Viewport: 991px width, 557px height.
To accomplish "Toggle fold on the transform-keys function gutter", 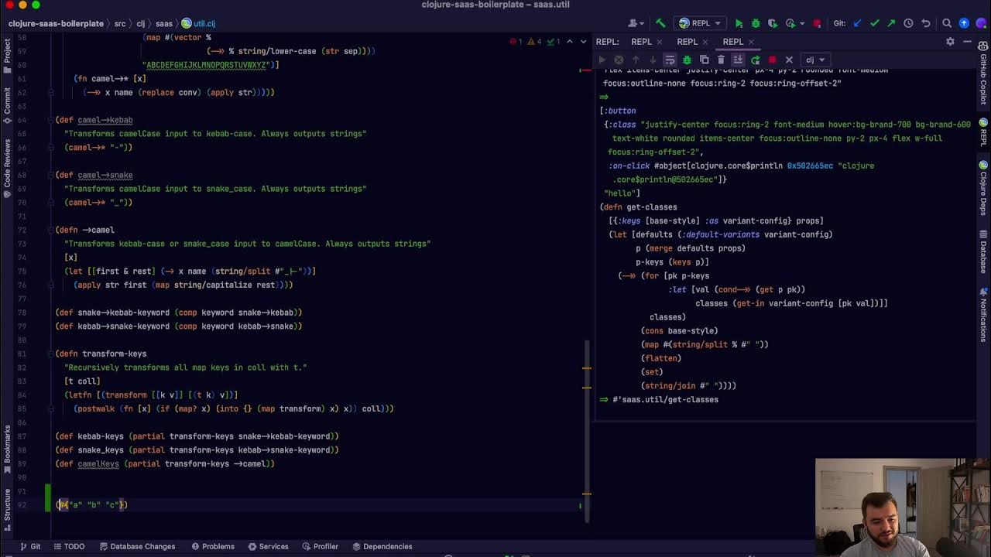I will (x=50, y=354).
